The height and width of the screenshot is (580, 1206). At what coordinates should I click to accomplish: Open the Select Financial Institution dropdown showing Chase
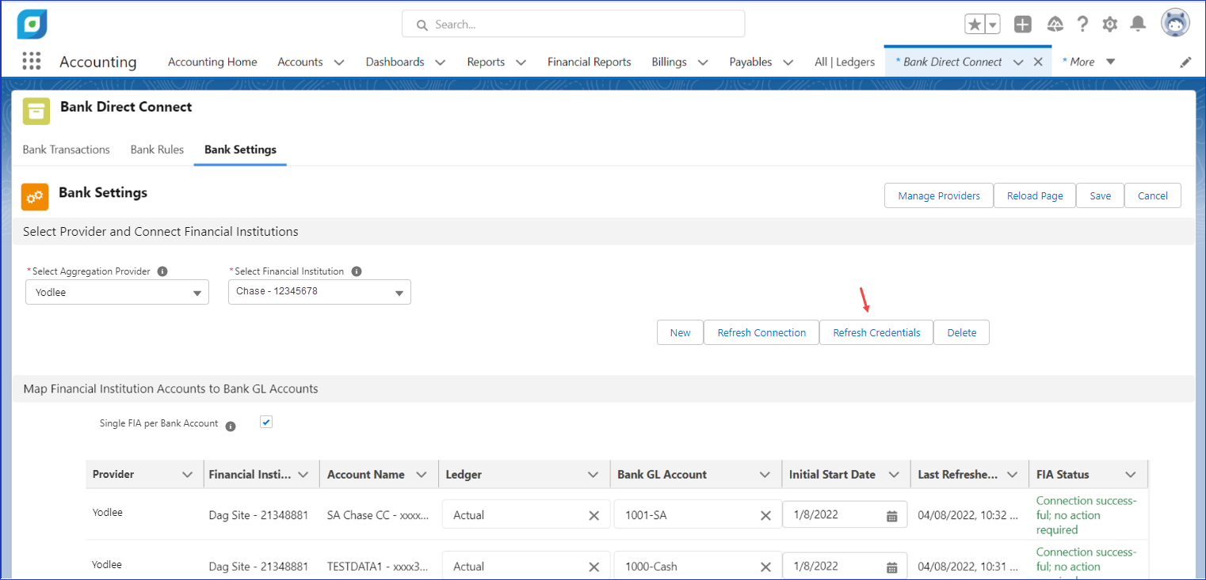pyautogui.click(x=319, y=292)
